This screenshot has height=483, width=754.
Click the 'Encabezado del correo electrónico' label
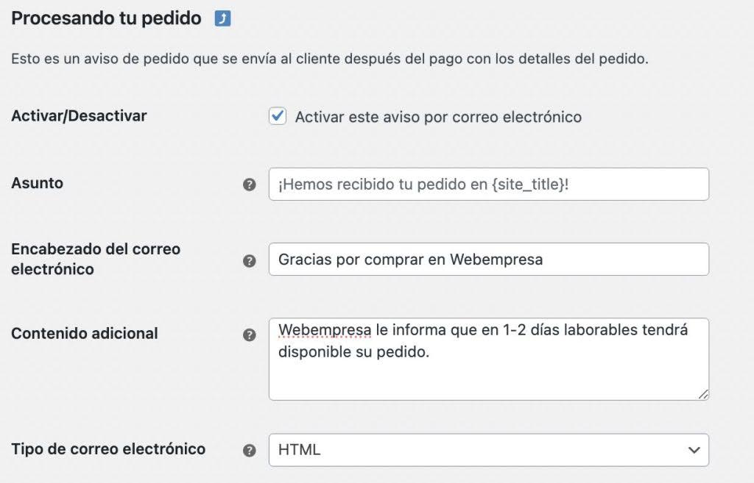[x=96, y=259]
